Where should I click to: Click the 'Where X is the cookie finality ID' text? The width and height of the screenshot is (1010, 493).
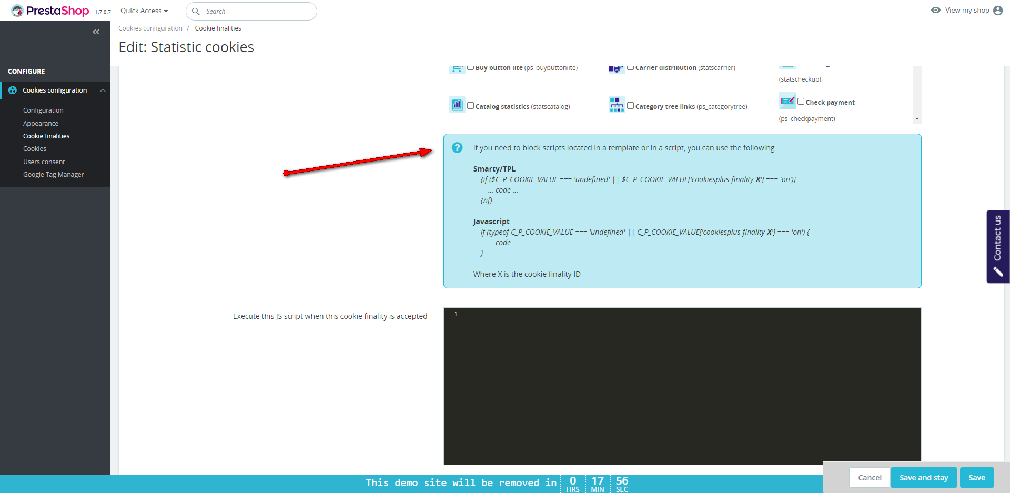click(527, 274)
